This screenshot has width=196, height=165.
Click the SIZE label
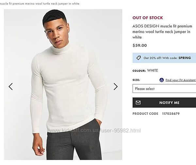pos(136,80)
